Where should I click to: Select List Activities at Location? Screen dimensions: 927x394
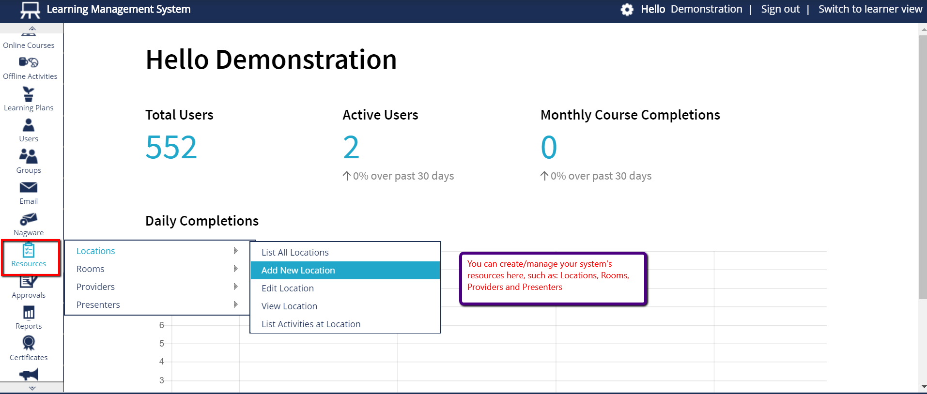point(311,324)
